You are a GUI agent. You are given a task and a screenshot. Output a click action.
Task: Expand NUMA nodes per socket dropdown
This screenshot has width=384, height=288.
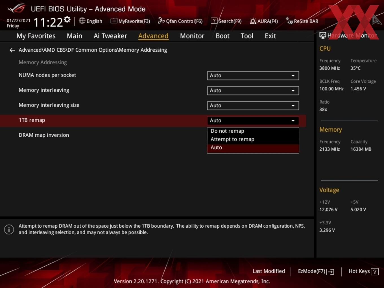[x=253, y=76]
